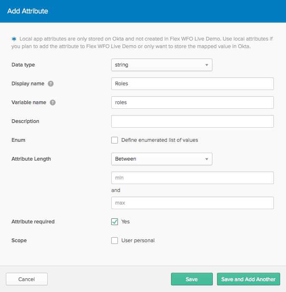Image resolution: width=286 pixels, height=292 pixels.
Task: Click the empty Description field
Action: tap(192, 121)
